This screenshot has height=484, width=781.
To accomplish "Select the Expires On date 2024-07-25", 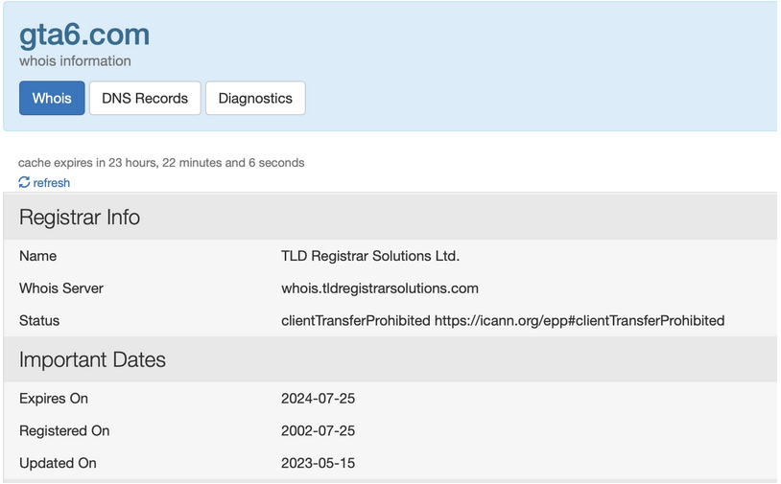I will coord(318,399).
